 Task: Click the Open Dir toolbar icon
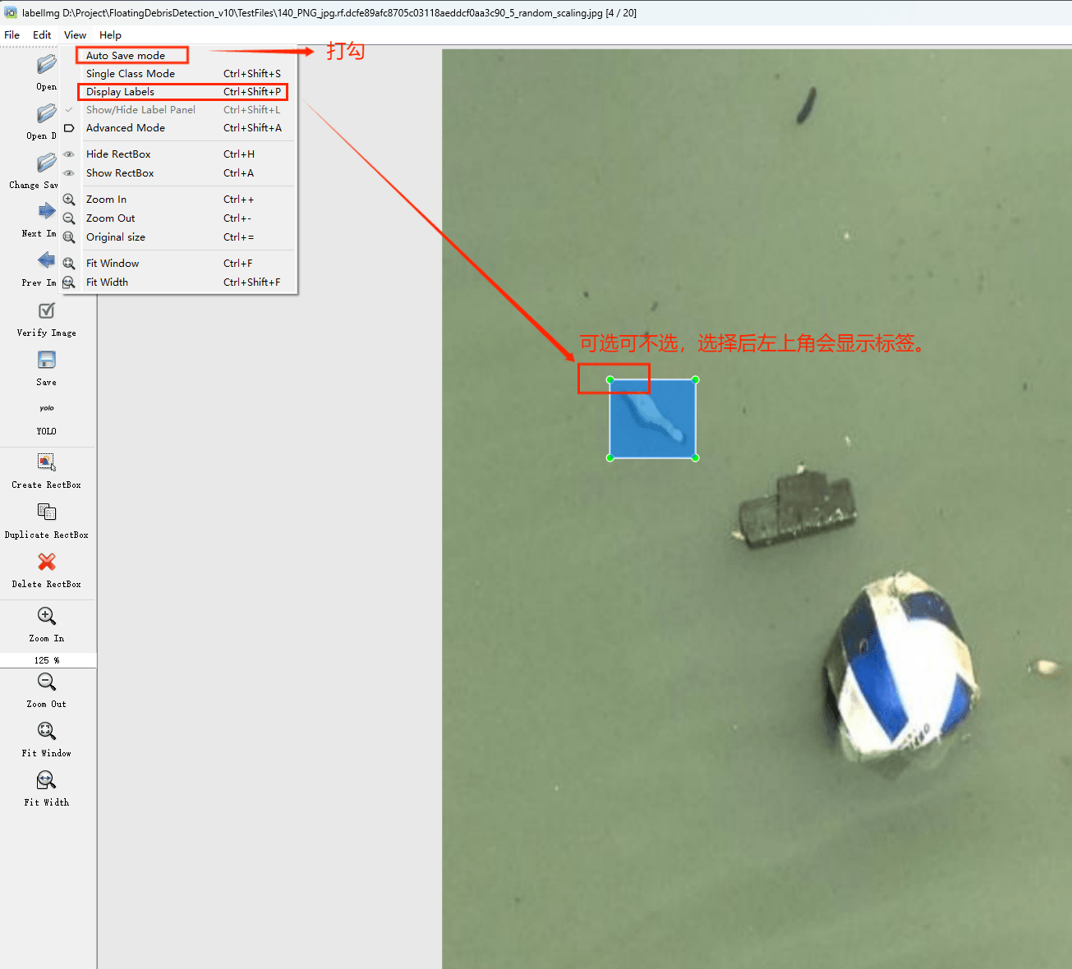pyautogui.click(x=47, y=113)
